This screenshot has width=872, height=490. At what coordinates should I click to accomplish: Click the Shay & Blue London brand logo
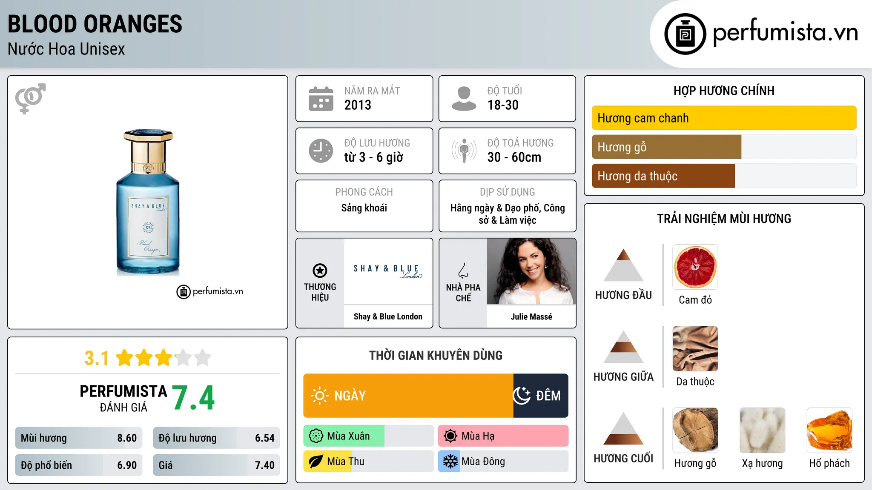(388, 271)
